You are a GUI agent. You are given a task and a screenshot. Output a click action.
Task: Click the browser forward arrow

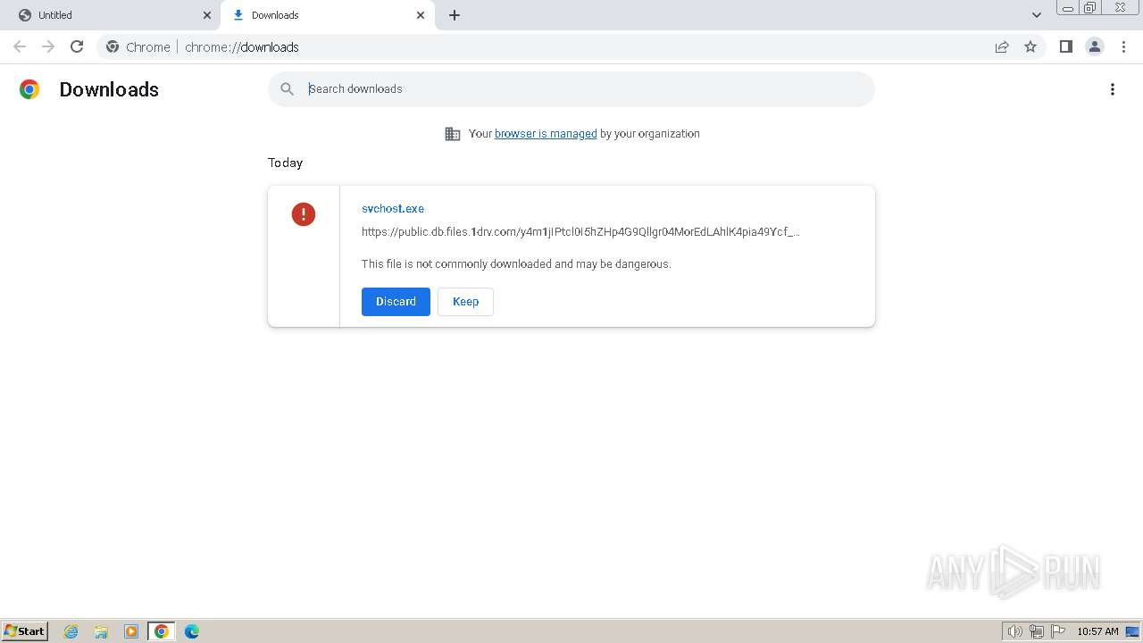pos(48,46)
